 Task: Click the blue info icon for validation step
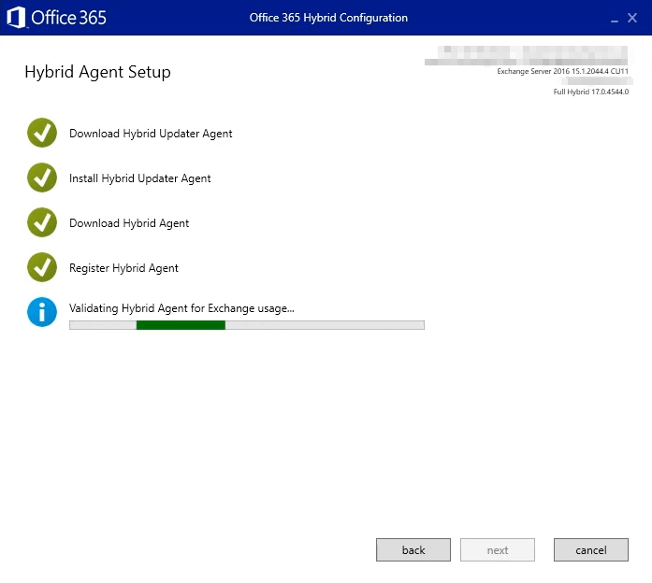[42, 312]
